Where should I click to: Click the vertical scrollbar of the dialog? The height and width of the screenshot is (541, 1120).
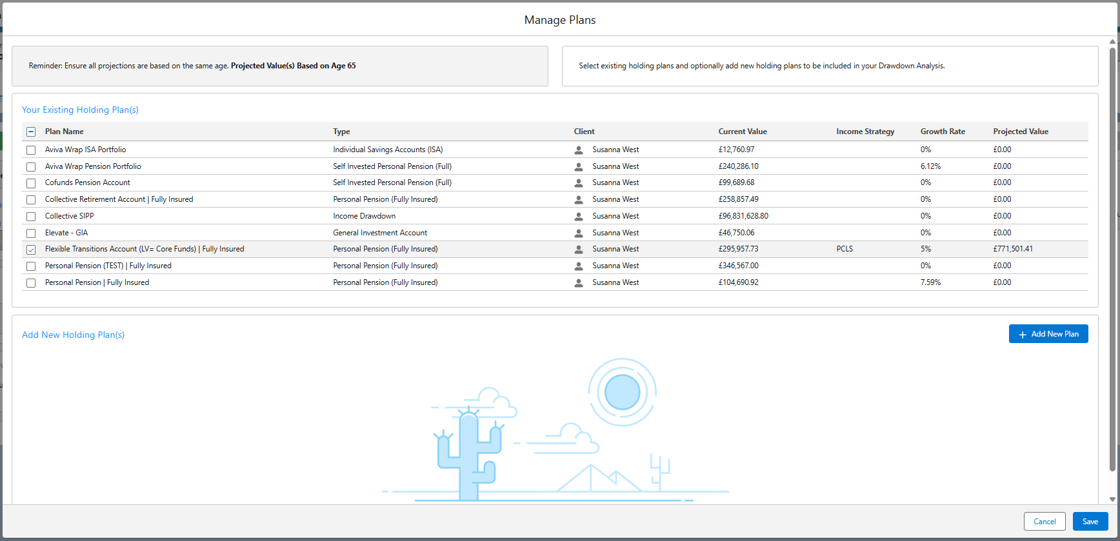1112,258
